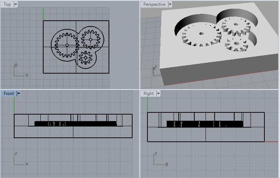Image resolution: width=280 pixels, height=178 pixels.
Task: Activate the Top viewport title label
Action: pyautogui.click(x=7, y=4)
